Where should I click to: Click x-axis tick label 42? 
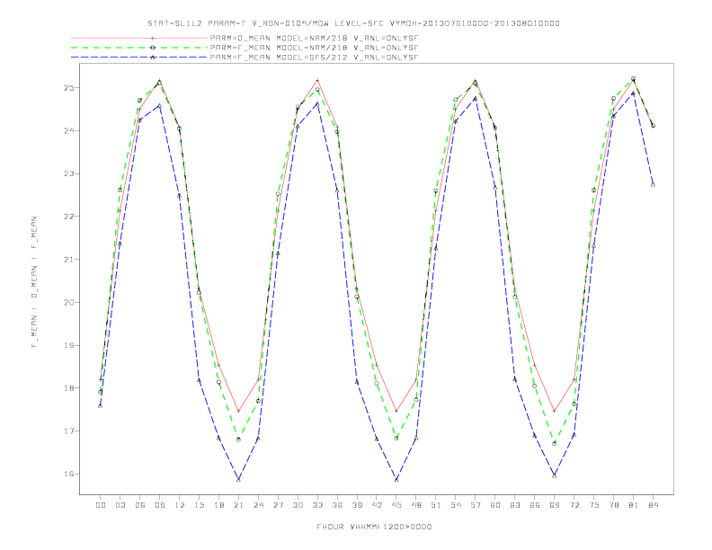[377, 505]
